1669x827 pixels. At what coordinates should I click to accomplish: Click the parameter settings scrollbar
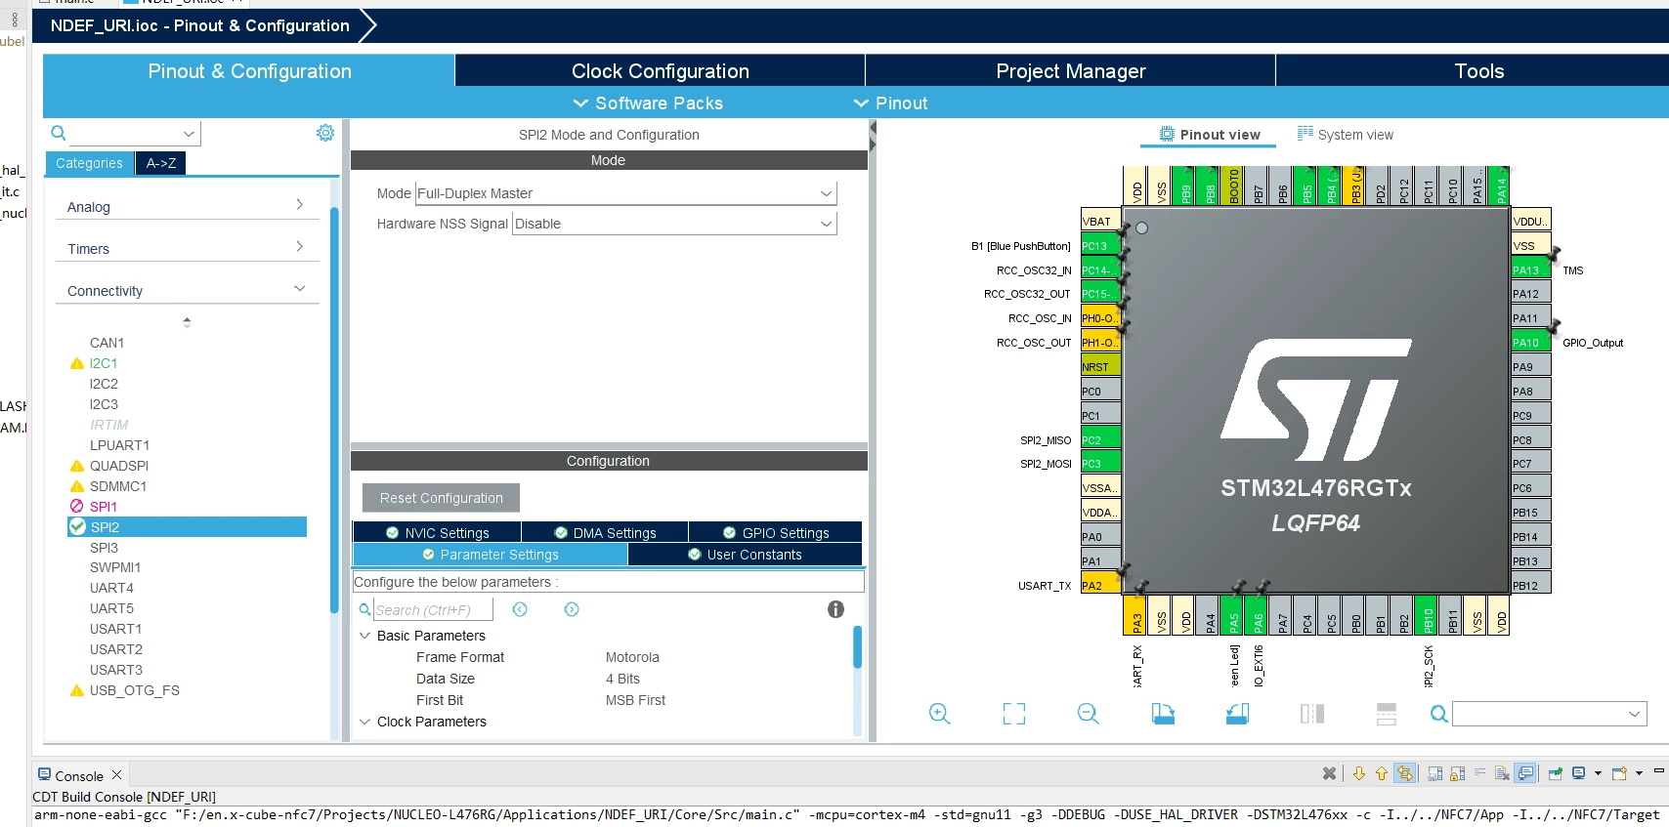(x=857, y=647)
